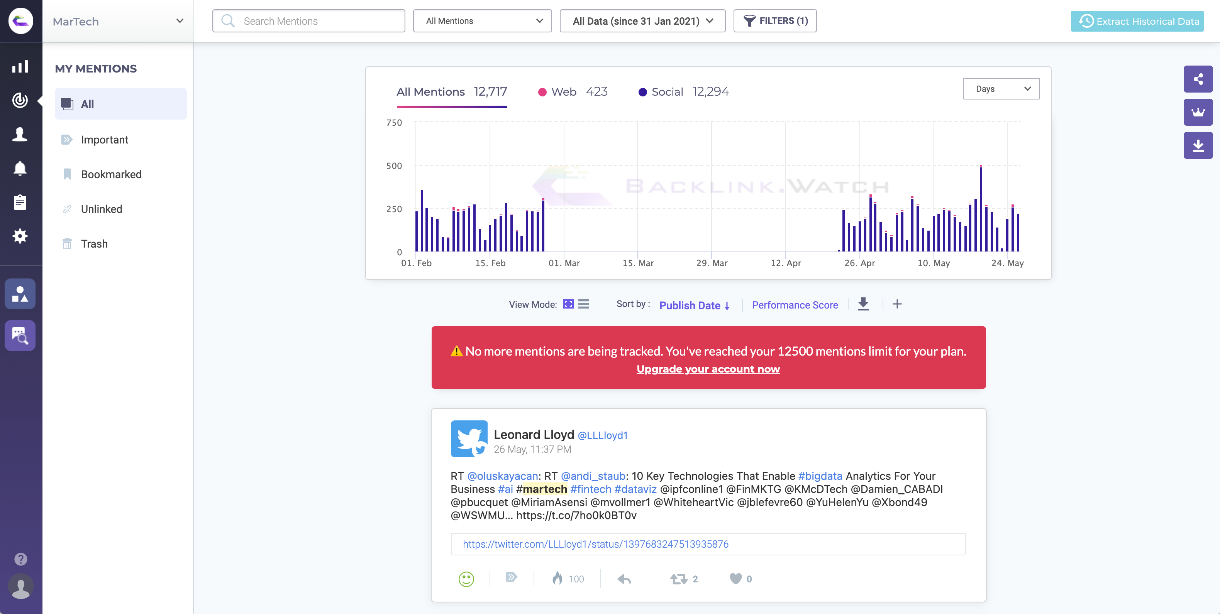This screenshot has height=614, width=1220.
Task: Open the Days interval dropdown
Action: pyautogui.click(x=1001, y=89)
